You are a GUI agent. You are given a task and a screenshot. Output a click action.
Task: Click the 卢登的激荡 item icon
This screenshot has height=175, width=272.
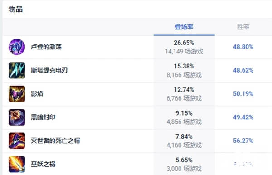[17, 47]
